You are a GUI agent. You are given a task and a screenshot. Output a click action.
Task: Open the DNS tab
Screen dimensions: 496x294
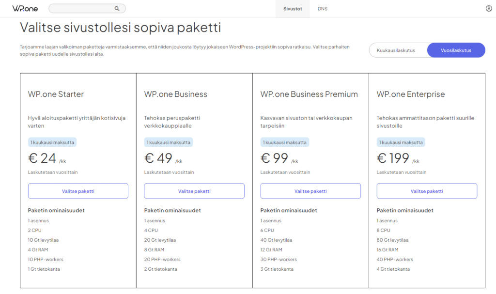click(x=322, y=9)
